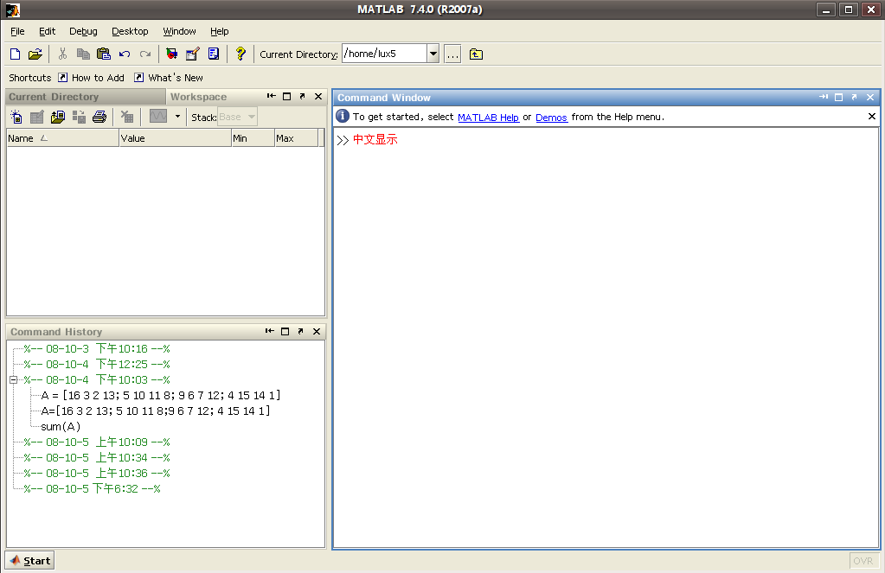Create a new variable in Workspace

16,117
